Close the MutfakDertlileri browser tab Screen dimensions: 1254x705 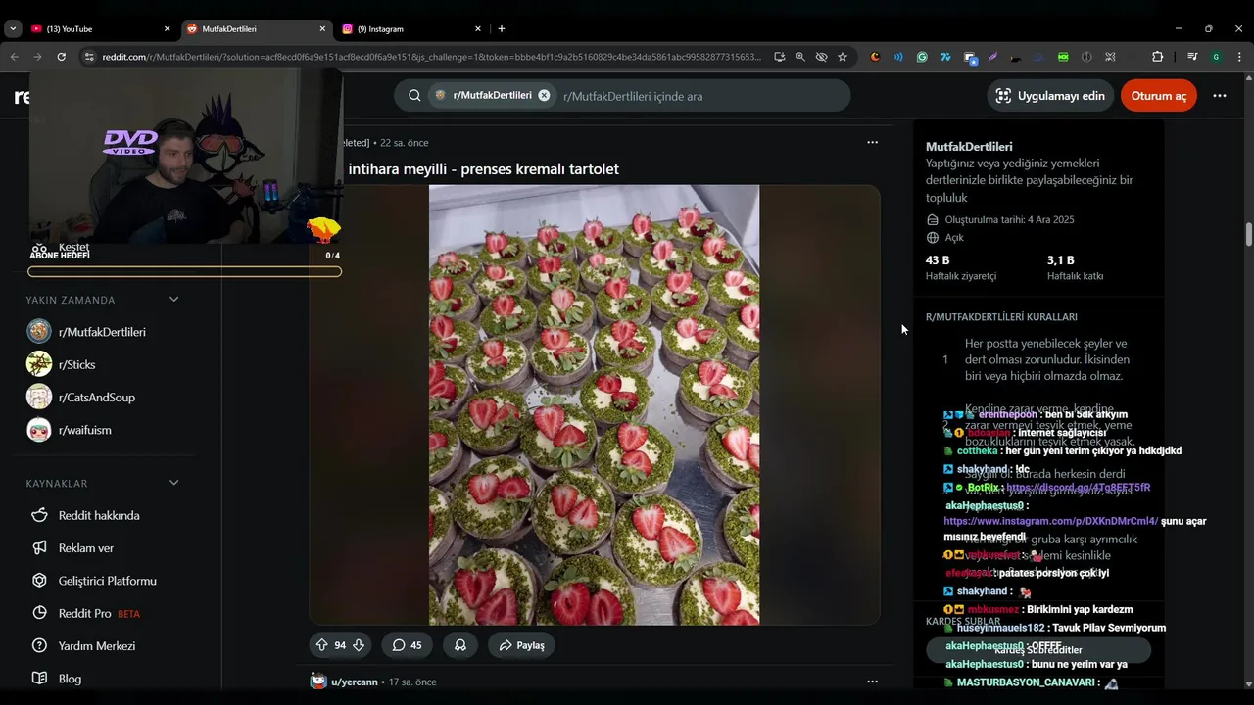tap(322, 29)
